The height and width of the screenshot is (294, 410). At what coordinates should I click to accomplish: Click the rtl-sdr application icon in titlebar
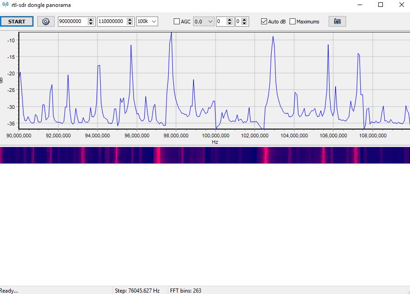coord(5,5)
